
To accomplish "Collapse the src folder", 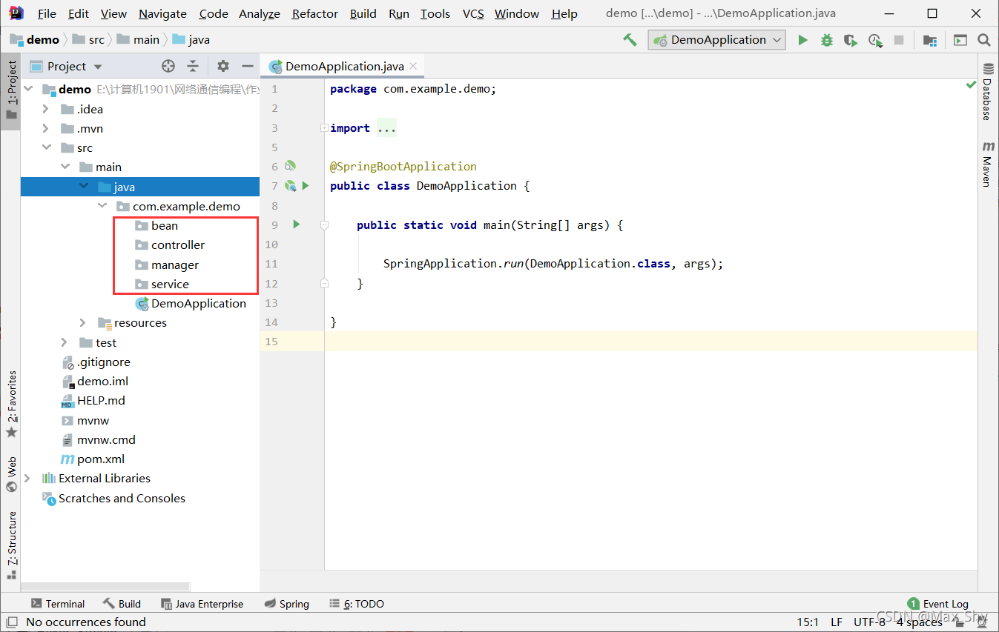I will tap(46, 147).
